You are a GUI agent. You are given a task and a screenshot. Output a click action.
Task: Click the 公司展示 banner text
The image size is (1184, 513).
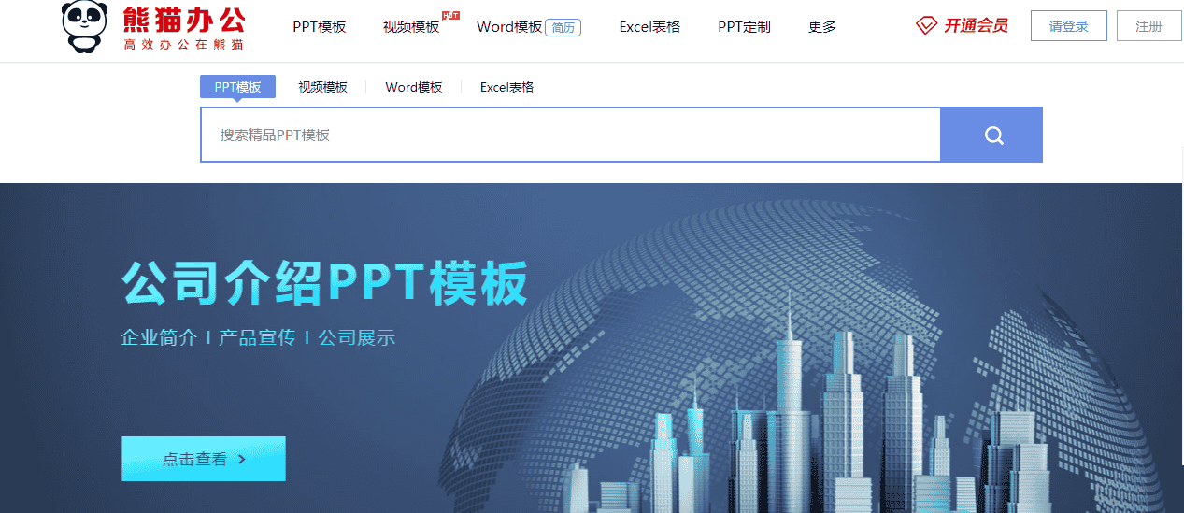point(357,337)
